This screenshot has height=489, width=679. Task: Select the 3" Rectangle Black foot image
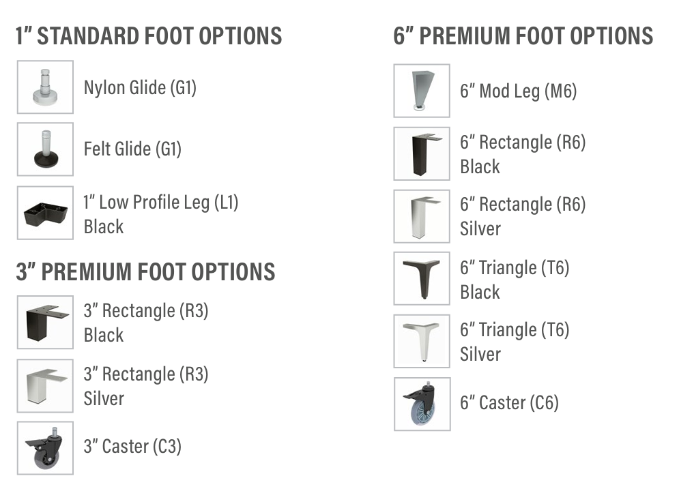click(x=45, y=323)
